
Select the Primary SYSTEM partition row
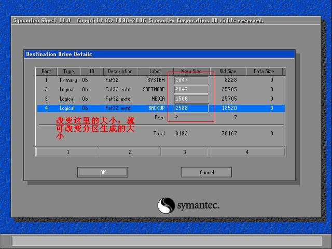(x=104, y=80)
